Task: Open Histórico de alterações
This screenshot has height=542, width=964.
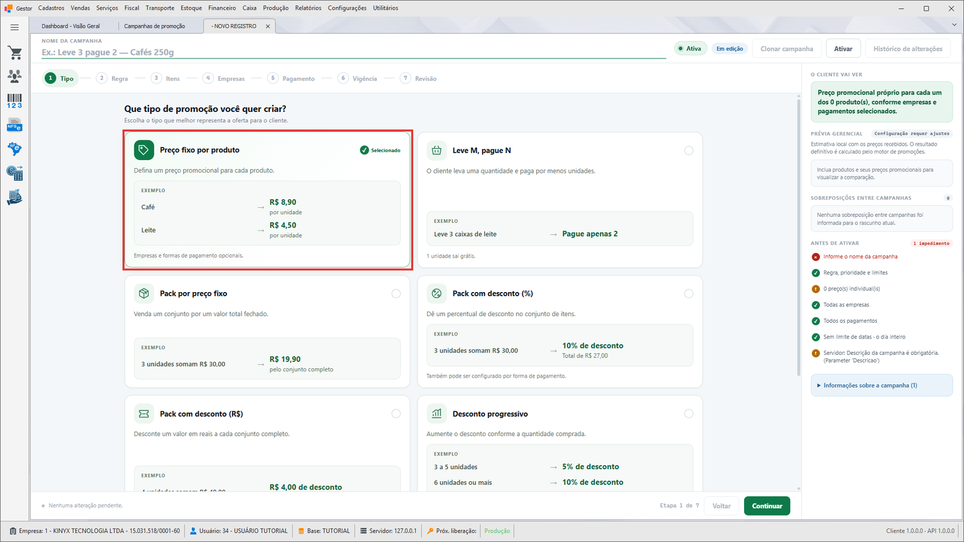Action: (x=908, y=49)
